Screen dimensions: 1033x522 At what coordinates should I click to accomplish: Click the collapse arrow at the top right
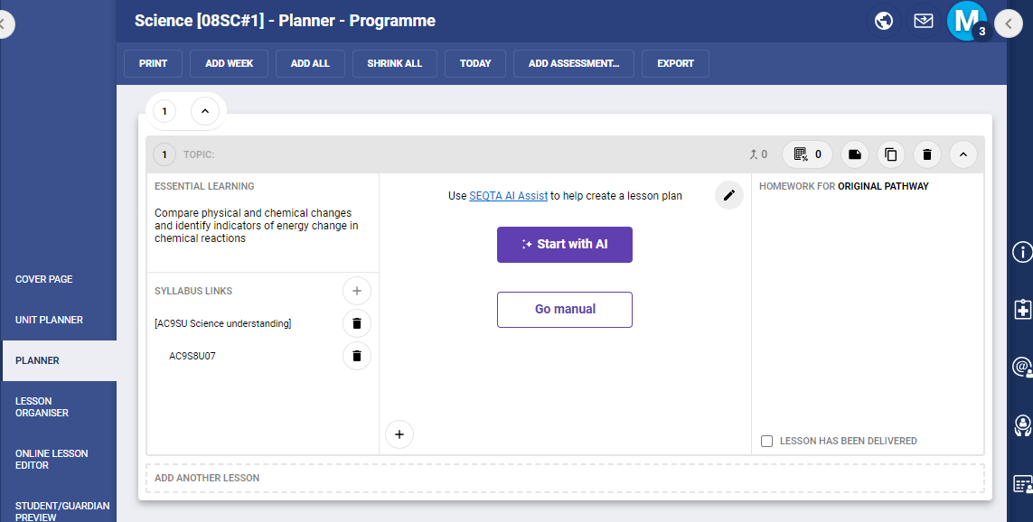tap(1009, 23)
